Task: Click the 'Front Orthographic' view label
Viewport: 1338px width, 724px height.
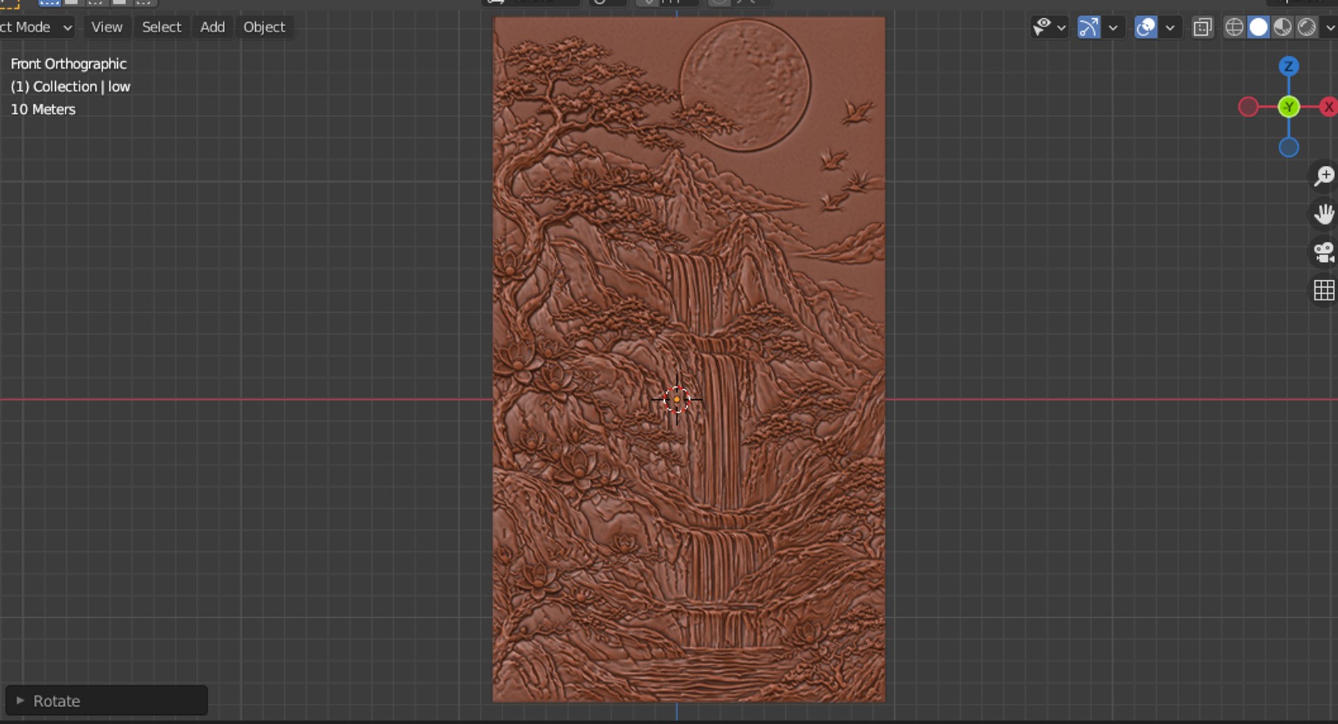Action: click(x=68, y=63)
